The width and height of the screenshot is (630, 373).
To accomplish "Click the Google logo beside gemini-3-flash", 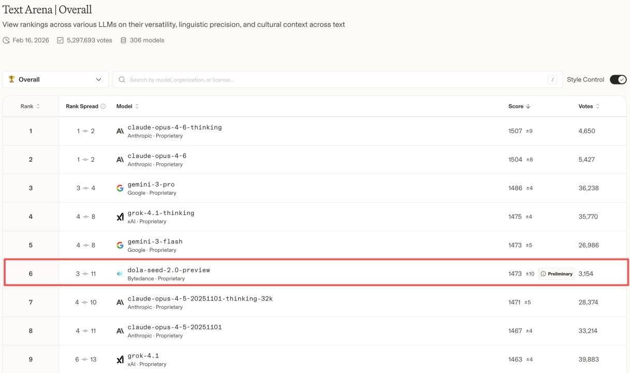I will coord(120,245).
